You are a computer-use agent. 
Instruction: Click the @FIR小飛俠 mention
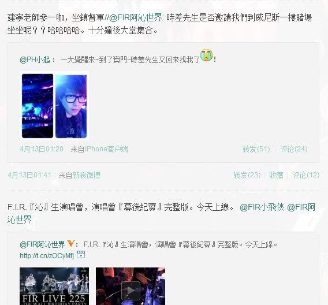[262, 207]
